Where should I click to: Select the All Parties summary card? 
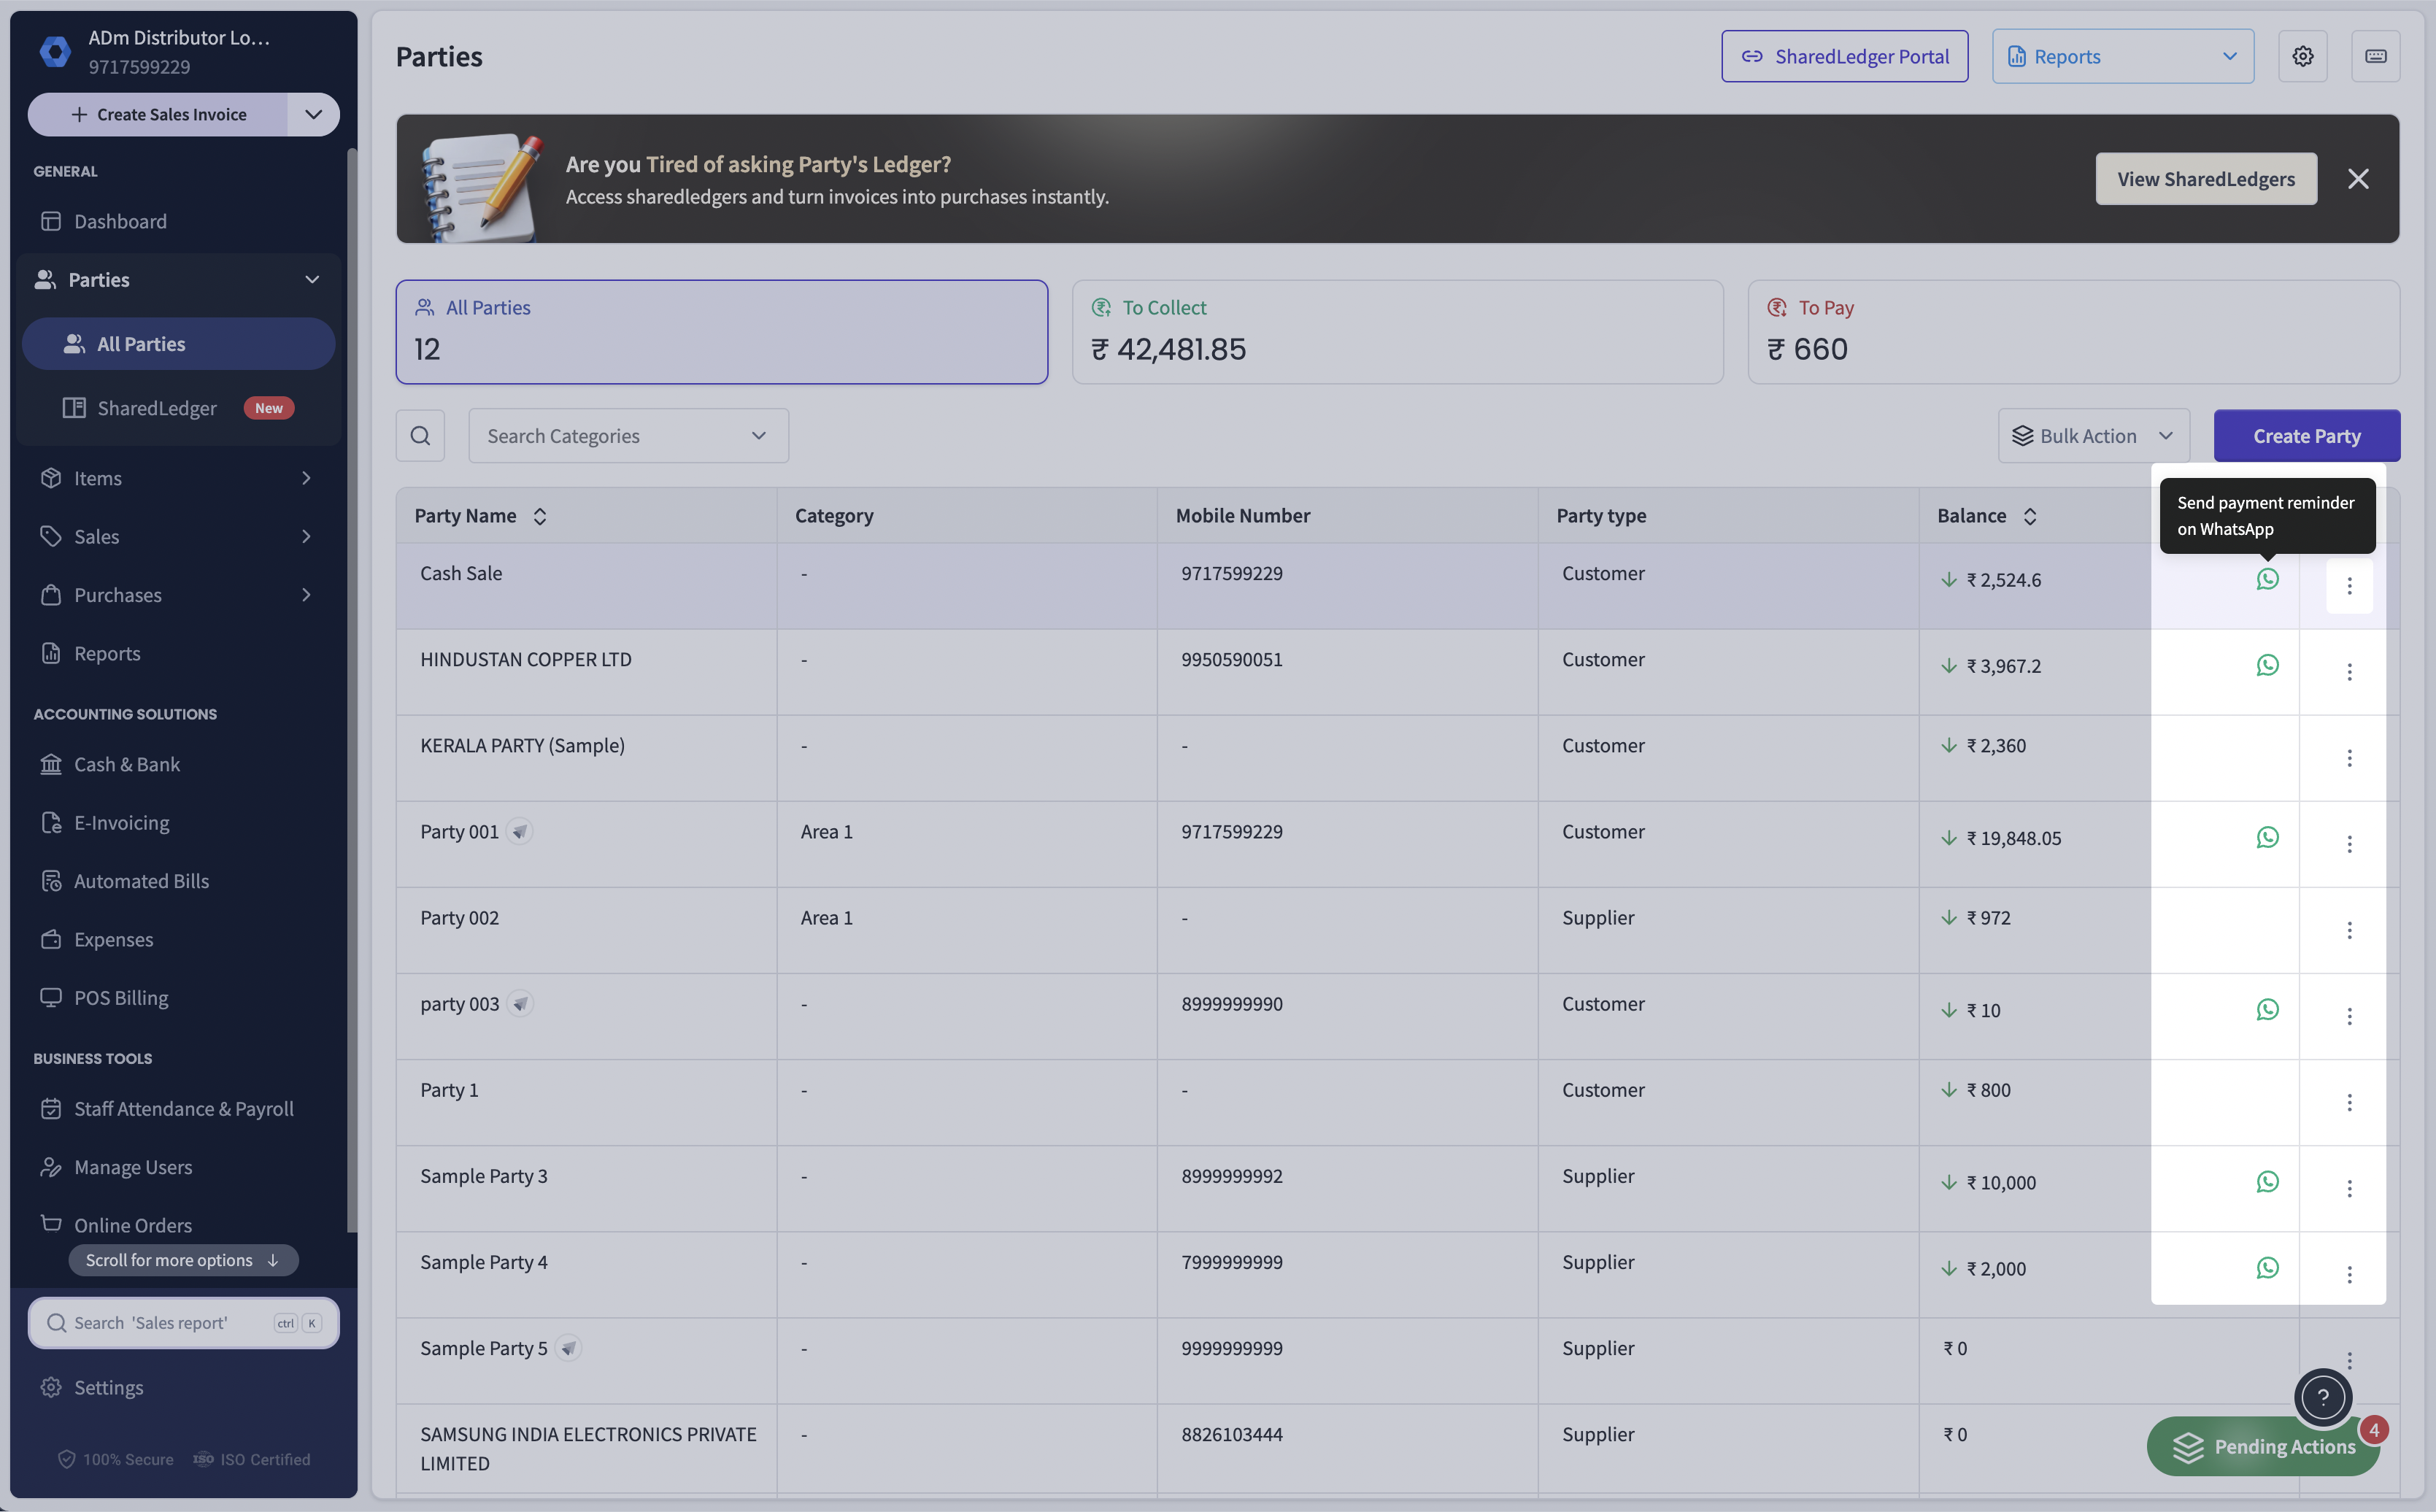(x=721, y=332)
